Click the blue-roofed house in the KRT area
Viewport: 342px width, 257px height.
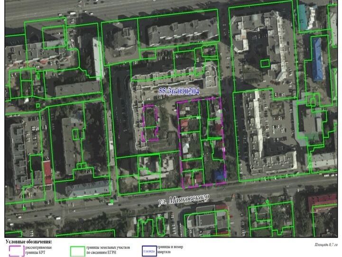click(x=219, y=176)
